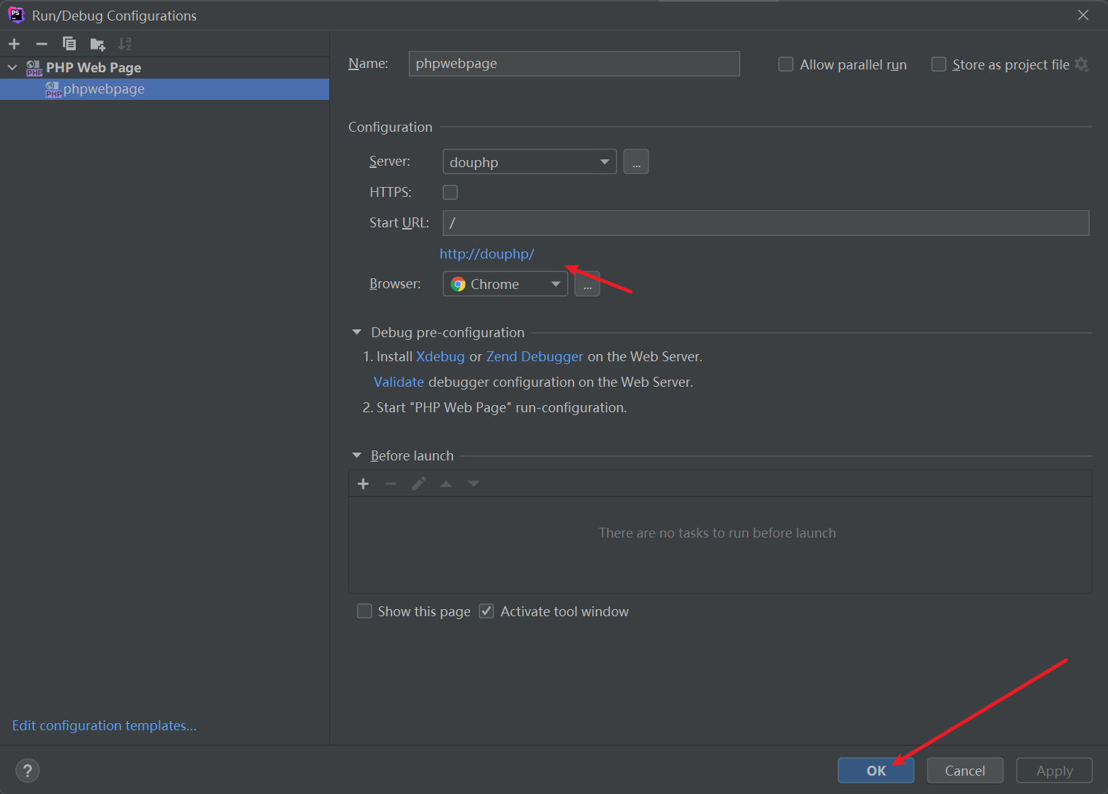Uncheck Activate tool window
The width and height of the screenshot is (1108, 794).
(486, 611)
